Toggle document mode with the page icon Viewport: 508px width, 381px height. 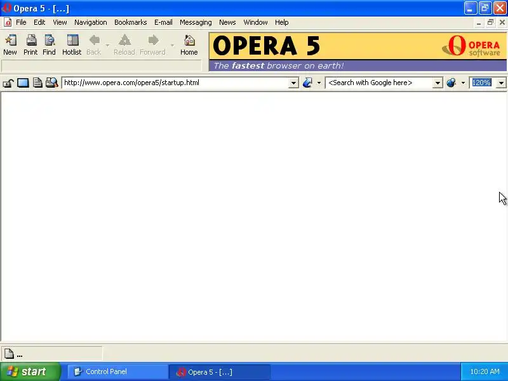coord(37,83)
